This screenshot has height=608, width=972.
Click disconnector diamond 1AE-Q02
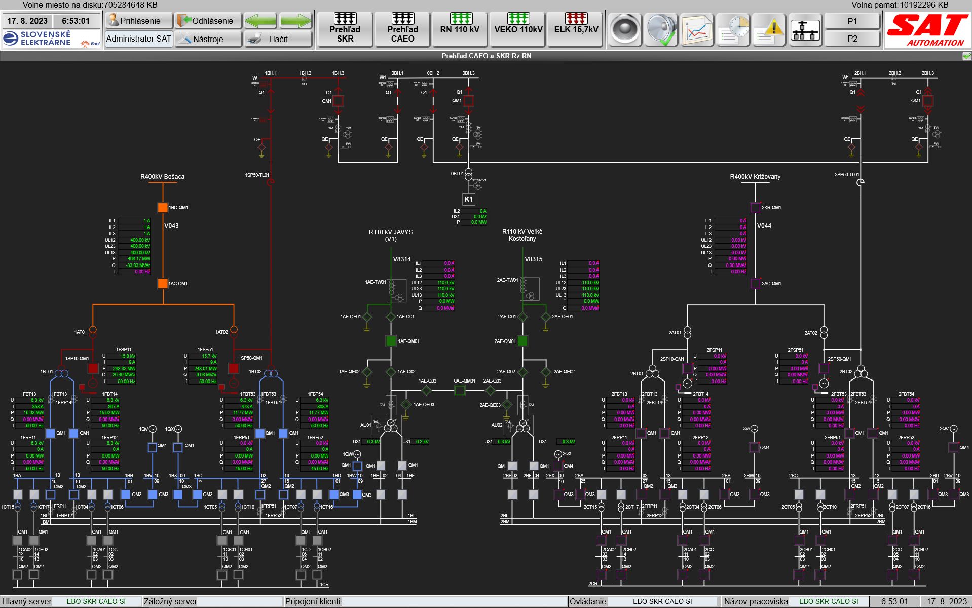pyautogui.click(x=391, y=372)
